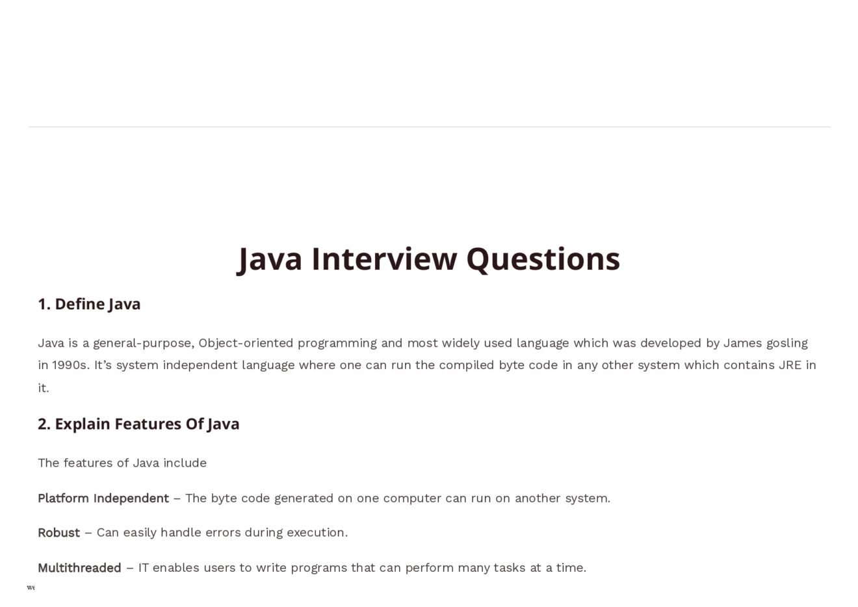Click the "James gosling" name in paragraph
The height and width of the screenshot is (607, 858).
click(766, 343)
